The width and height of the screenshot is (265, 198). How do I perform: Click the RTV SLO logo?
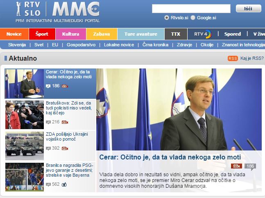tap(28, 9)
